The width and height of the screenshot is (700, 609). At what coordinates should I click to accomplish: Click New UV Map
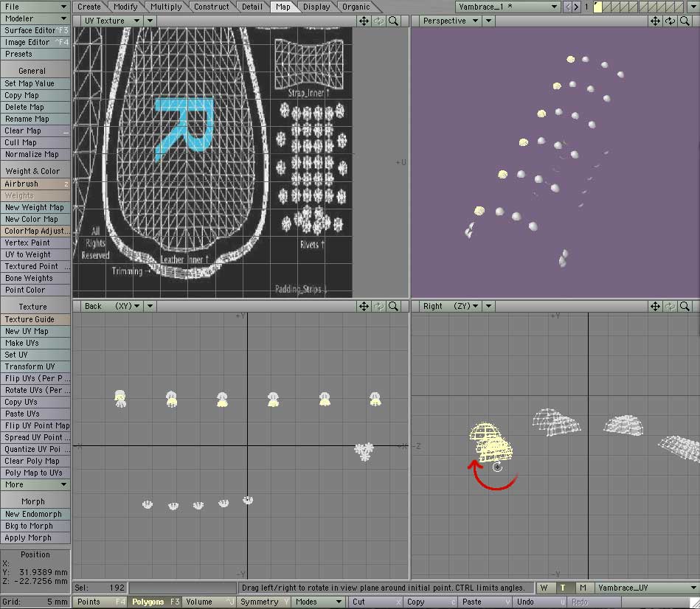35,331
